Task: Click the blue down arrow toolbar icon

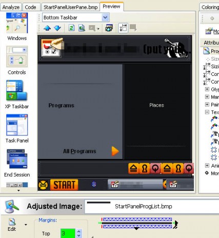Action: pos(57,28)
